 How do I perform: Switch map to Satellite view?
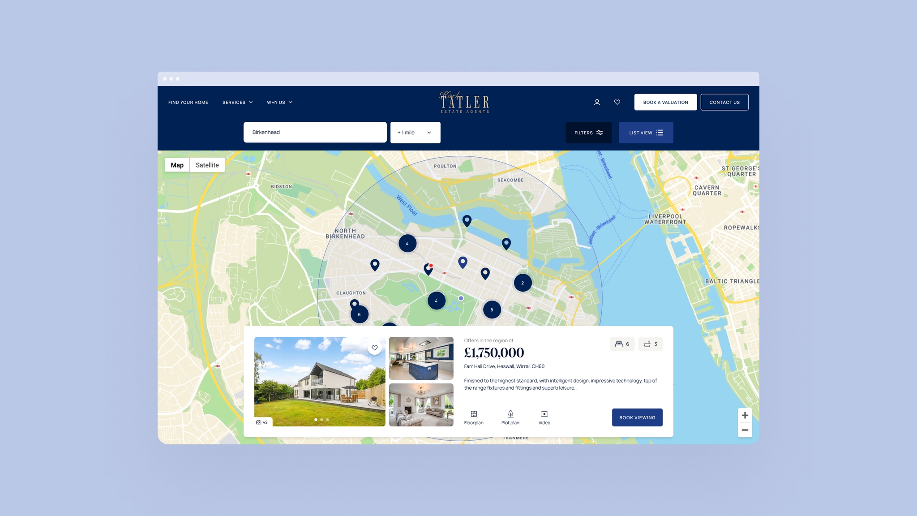point(207,165)
